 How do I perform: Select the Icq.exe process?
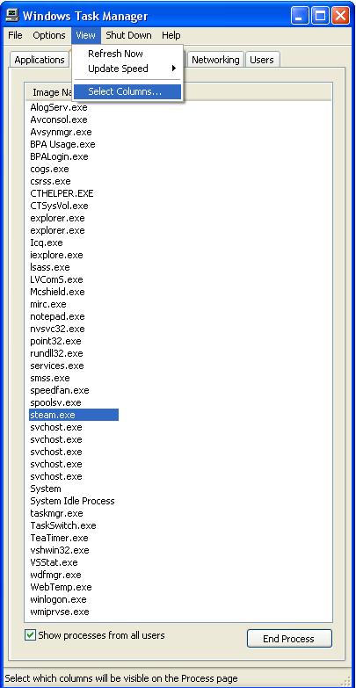pos(47,243)
